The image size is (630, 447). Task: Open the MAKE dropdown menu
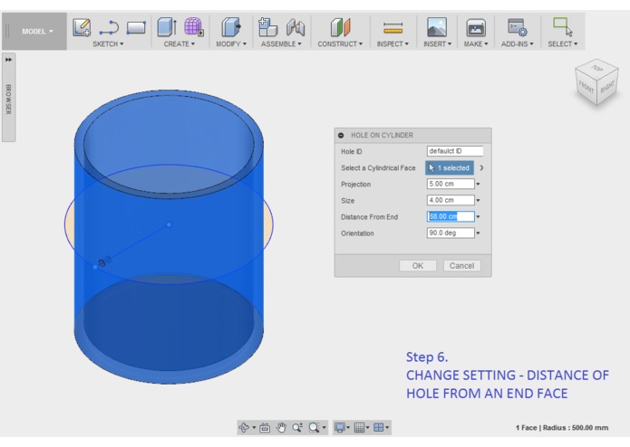click(476, 43)
